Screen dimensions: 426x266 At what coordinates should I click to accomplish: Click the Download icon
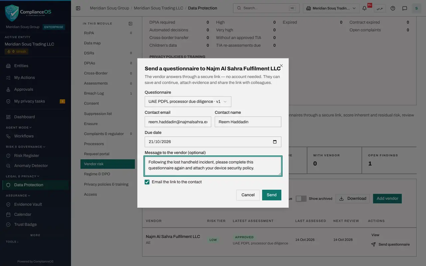click(341, 199)
